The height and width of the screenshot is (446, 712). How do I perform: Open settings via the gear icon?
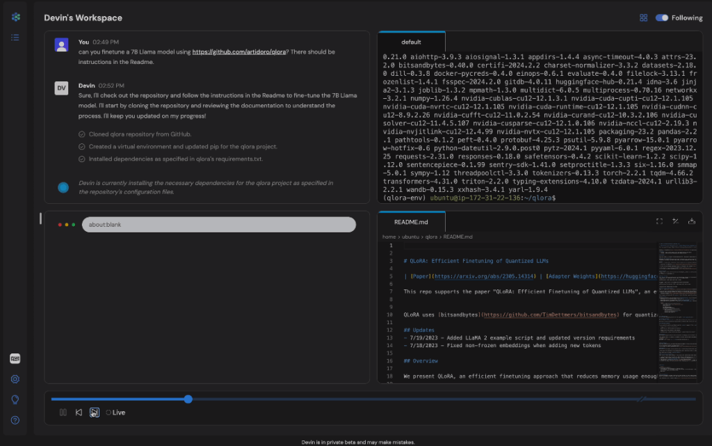15,379
